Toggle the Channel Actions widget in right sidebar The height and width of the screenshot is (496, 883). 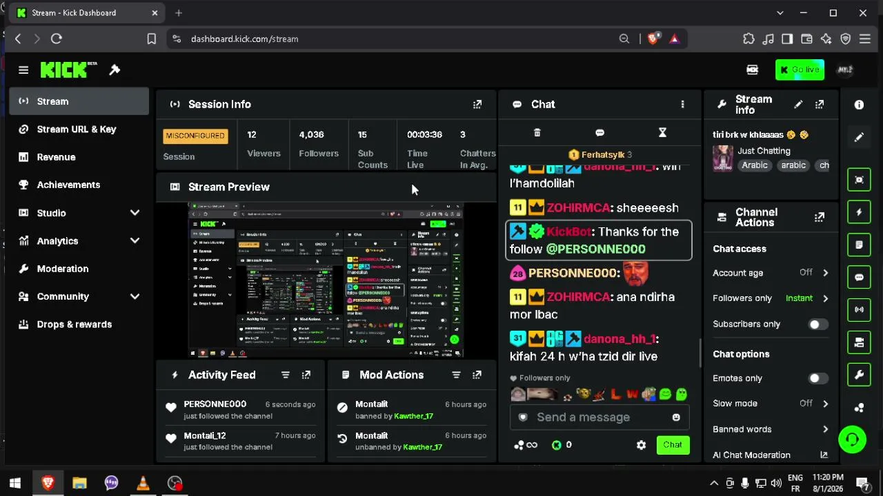point(859,342)
